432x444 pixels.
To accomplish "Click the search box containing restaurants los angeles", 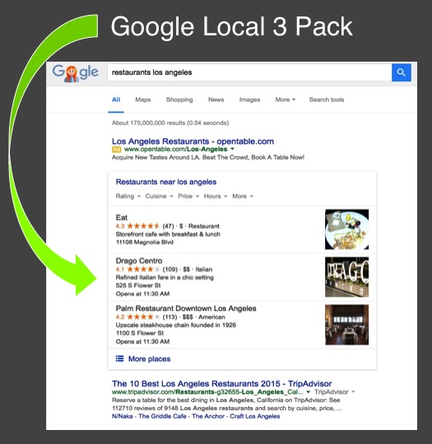I will point(249,72).
